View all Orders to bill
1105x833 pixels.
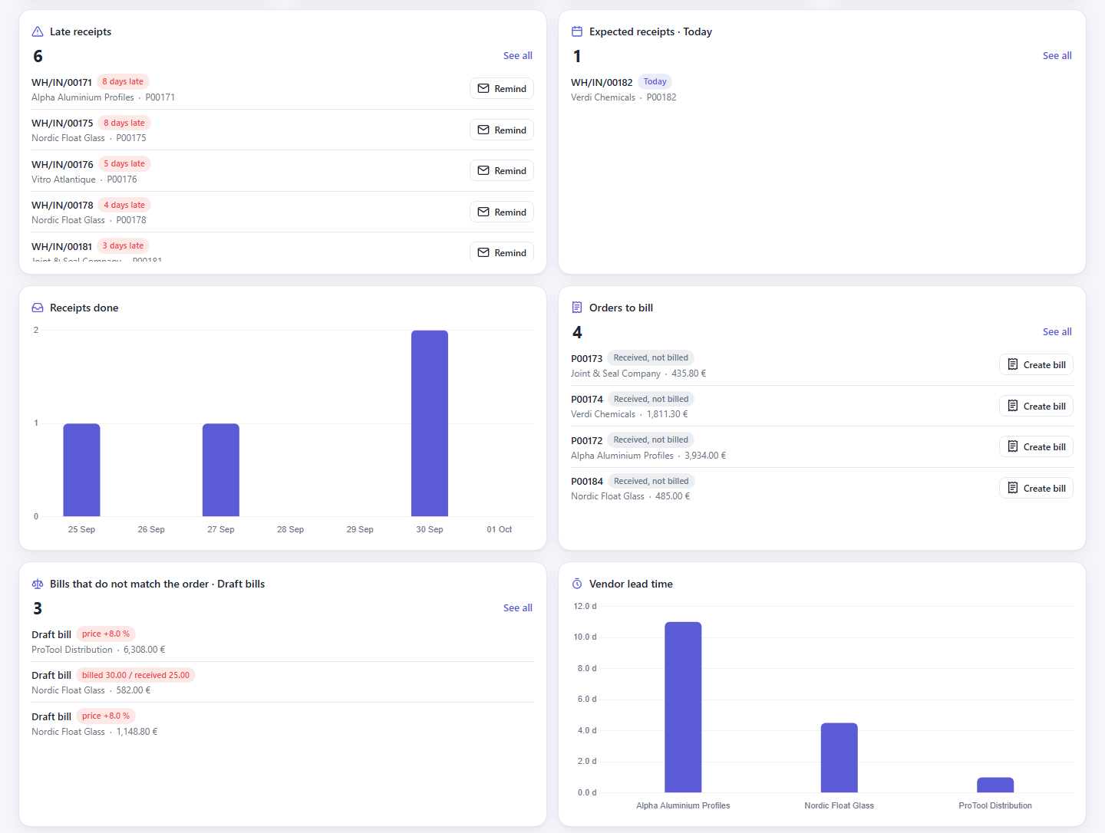pos(1057,332)
